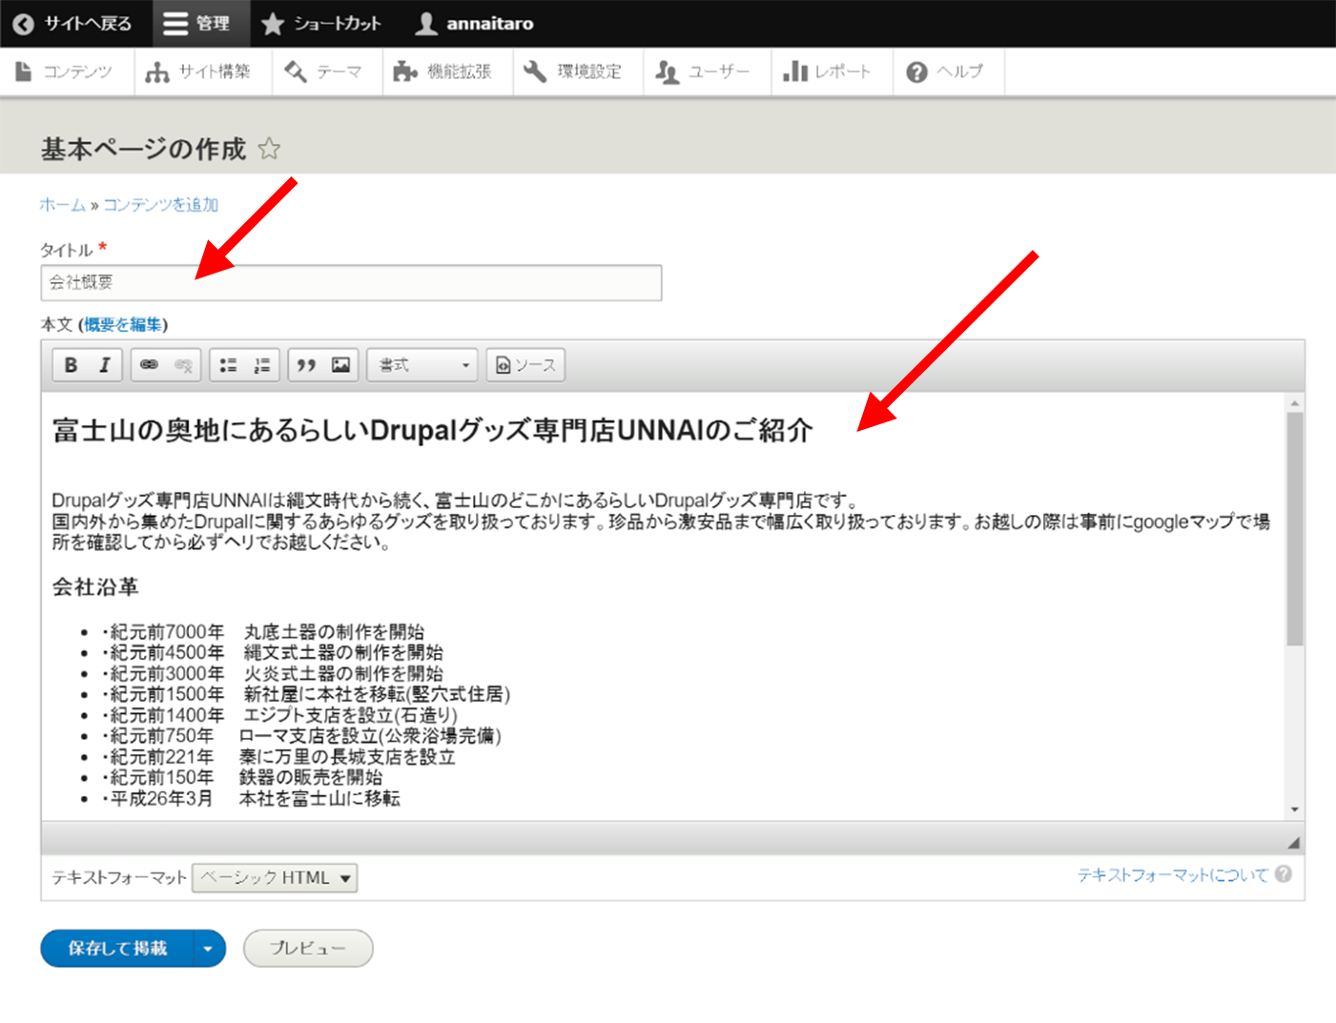Insert a link with the link icon
1336x1023 pixels.
click(149, 365)
